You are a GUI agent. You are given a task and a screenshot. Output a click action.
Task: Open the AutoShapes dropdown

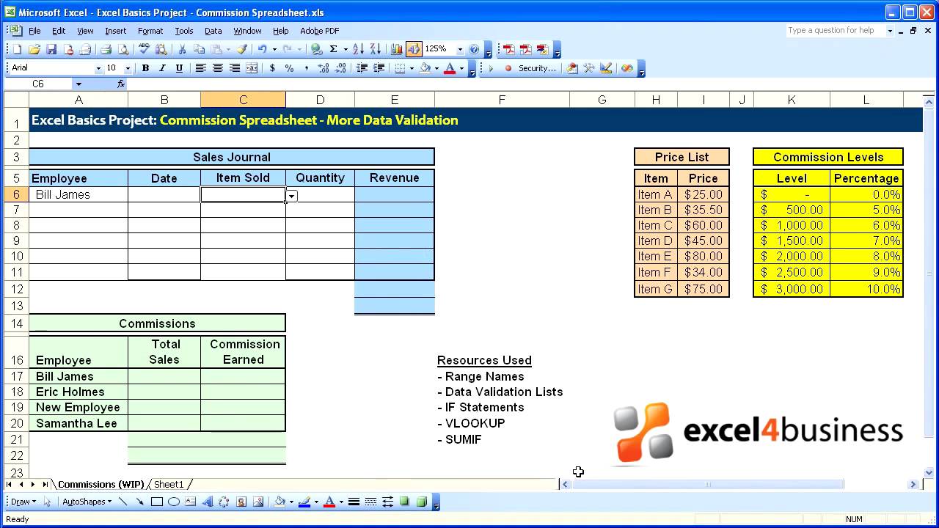(x=87, y=502)
